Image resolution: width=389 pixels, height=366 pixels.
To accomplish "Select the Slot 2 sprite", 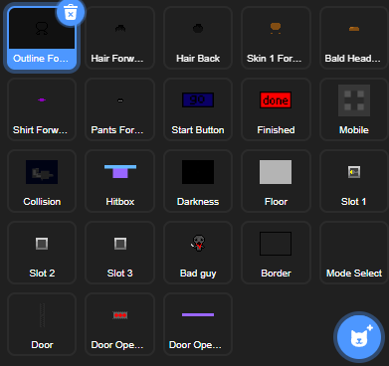I will click(42, 253).
